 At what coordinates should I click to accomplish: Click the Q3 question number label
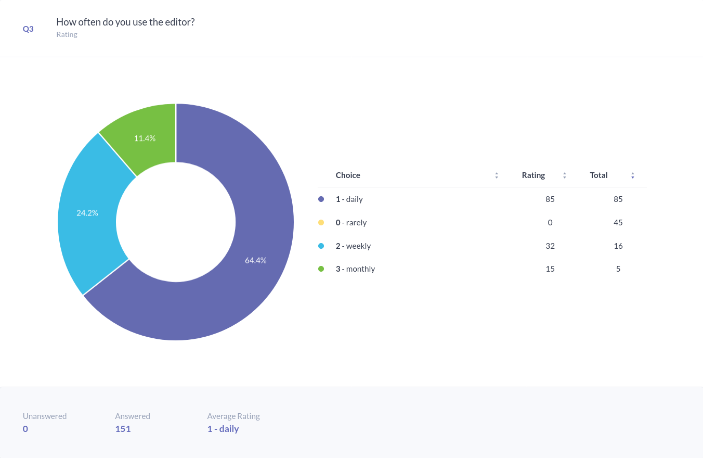pyautogui.click(x=28, y=29)
